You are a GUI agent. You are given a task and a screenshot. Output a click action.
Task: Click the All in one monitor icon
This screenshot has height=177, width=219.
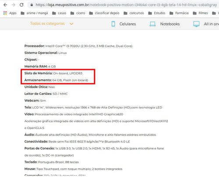point(196,24)
